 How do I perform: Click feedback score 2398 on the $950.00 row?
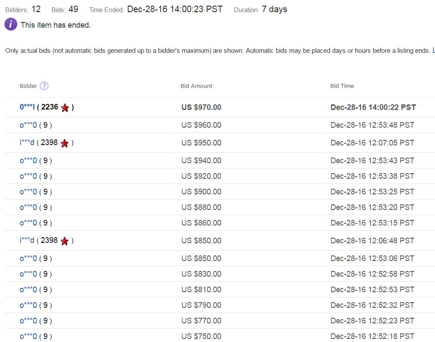coord(49,142)
